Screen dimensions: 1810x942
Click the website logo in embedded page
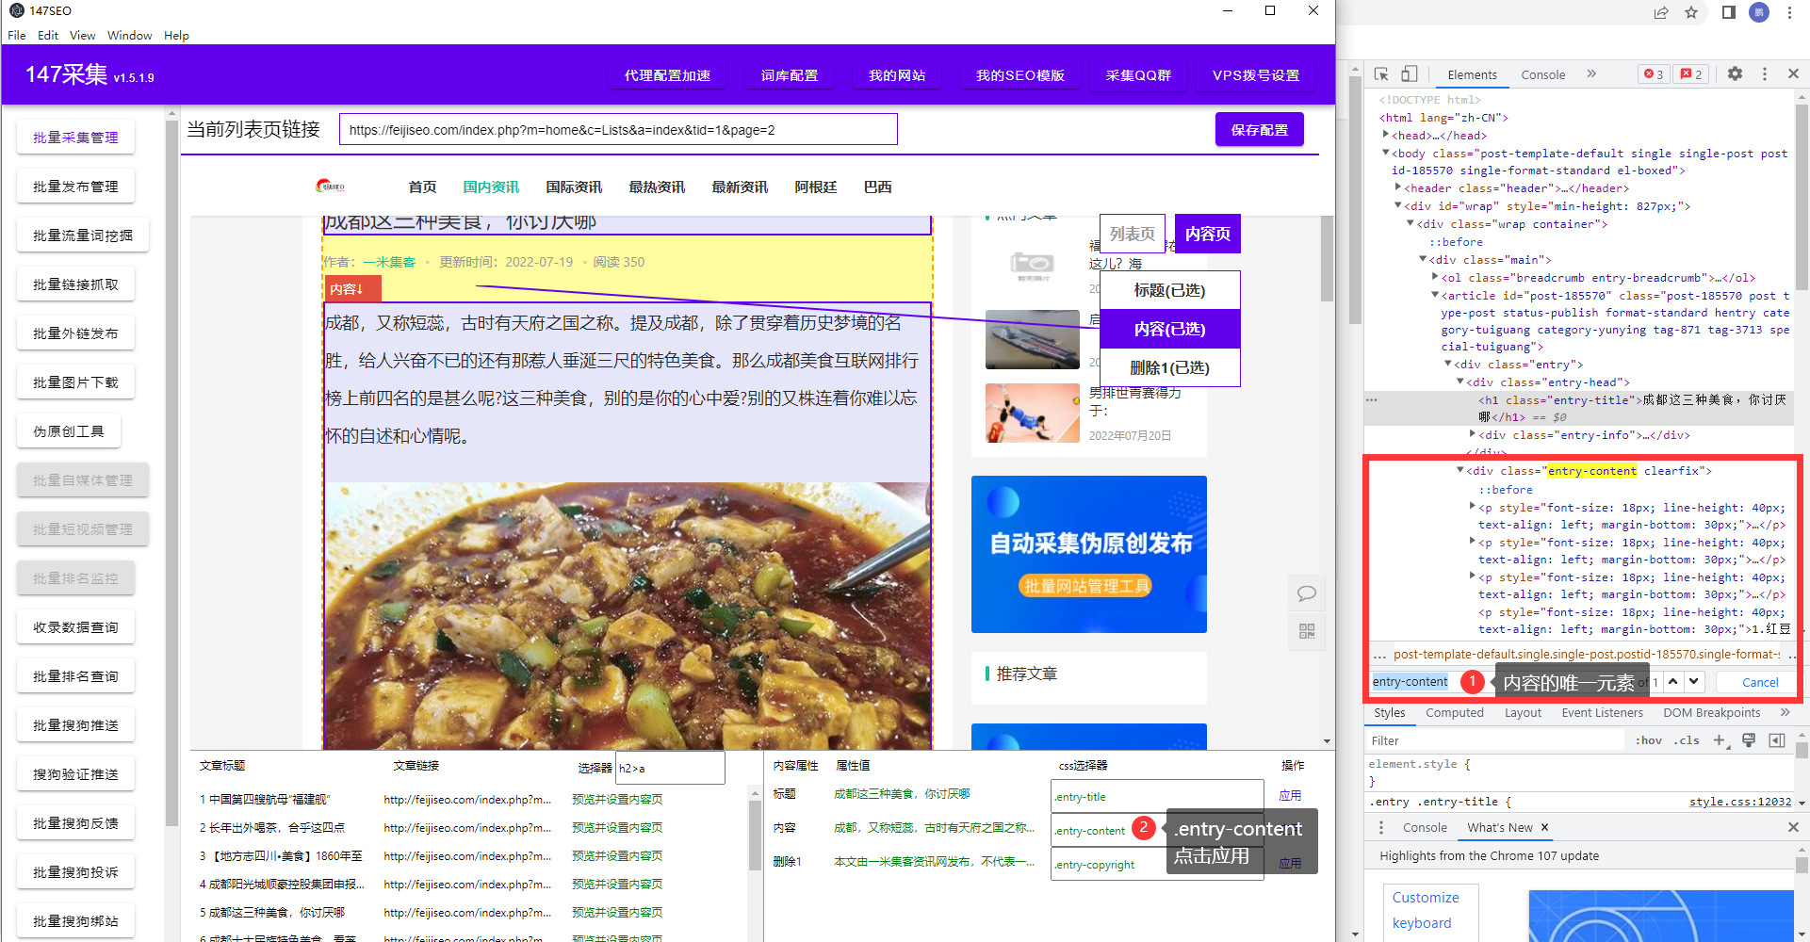(331, 187)
